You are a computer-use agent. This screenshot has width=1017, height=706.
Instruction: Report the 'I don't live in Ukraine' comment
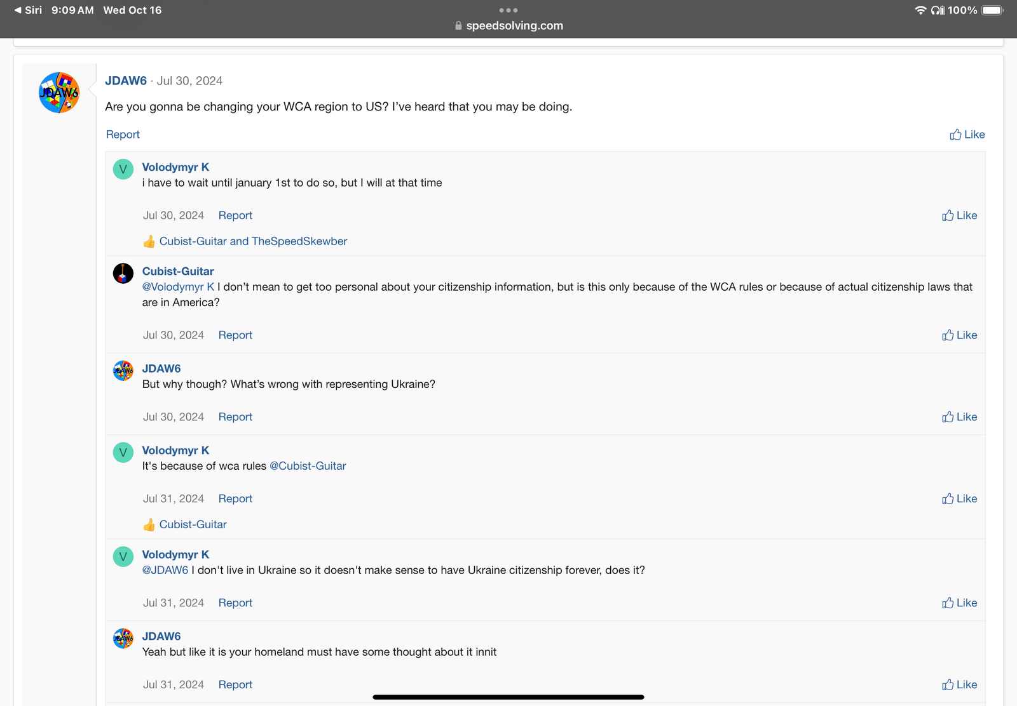tap(235, 603)
